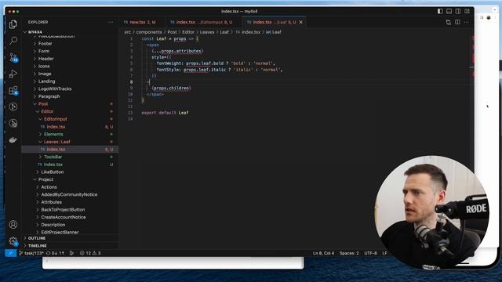Expand the OUTLINE section

tap(70, 238)
